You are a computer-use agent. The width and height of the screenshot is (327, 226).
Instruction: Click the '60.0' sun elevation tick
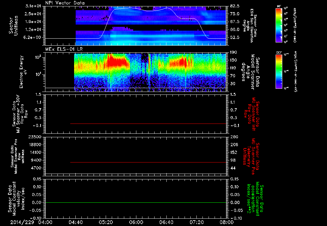tap(235, 30)
